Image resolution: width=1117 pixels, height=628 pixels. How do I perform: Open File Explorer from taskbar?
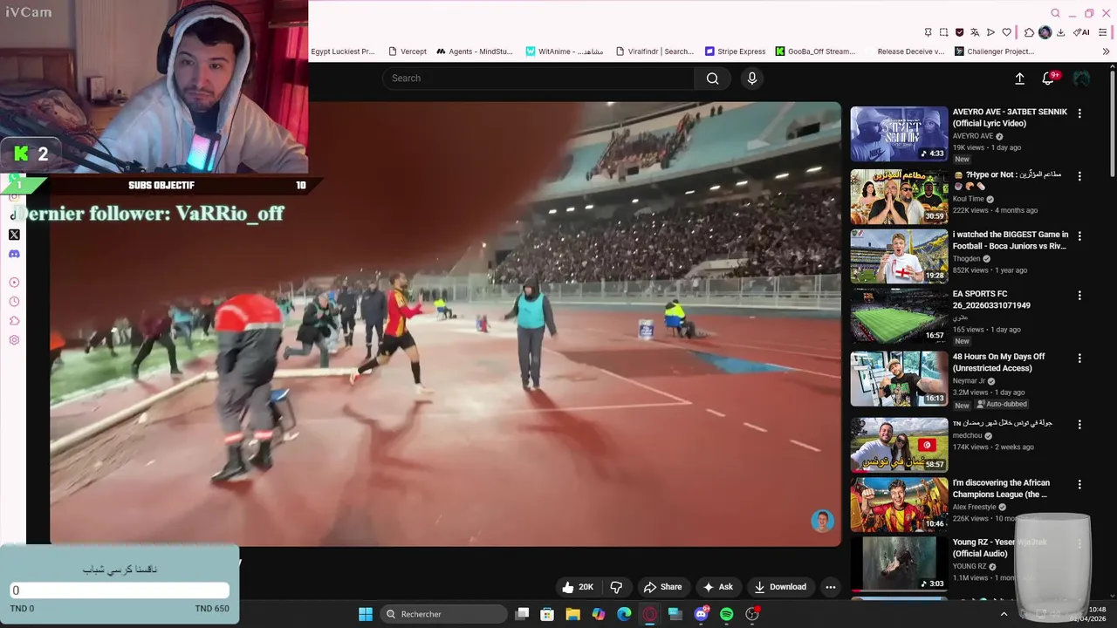(x=572, y=614)
